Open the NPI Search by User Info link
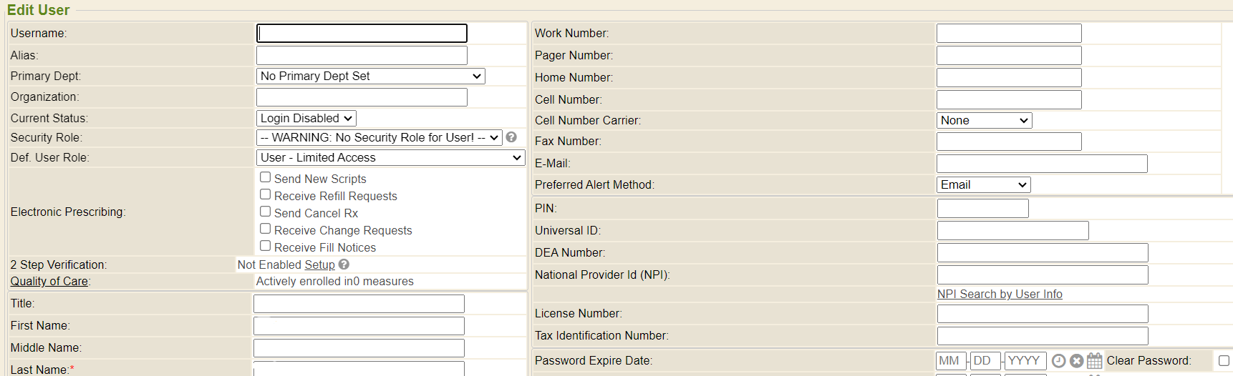The height and width of the screenshot is (376, 1233). tap(1000, 295)
